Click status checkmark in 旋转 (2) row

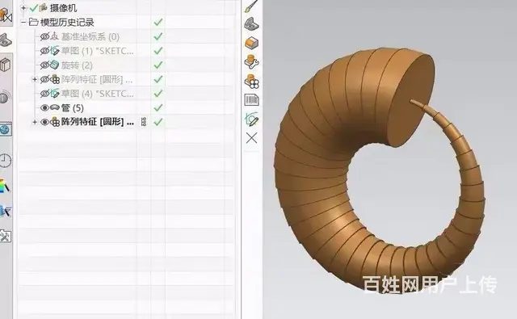[158, 65]
